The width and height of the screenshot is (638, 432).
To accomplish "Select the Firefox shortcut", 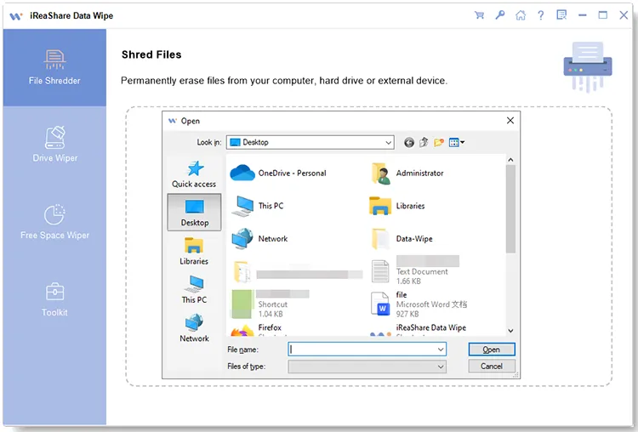I will (256, 330).
